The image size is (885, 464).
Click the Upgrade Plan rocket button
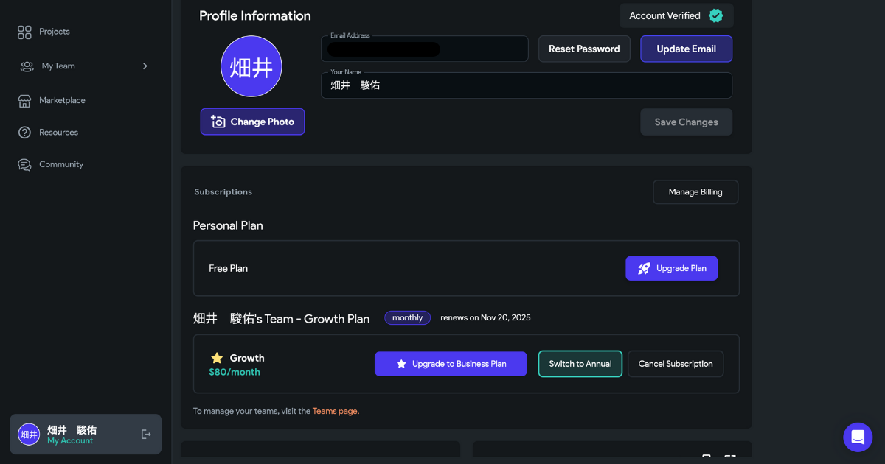[671, 268]
